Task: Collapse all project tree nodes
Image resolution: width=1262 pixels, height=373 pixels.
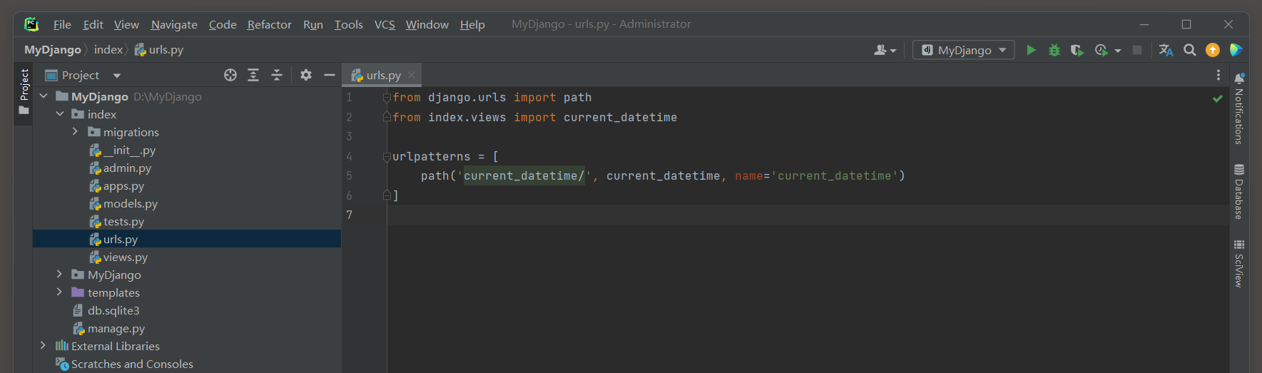Action: (277, 75)
